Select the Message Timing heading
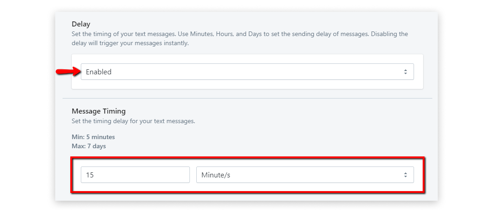The height and width of the screenshot is (213, 493). pos(99,111)
